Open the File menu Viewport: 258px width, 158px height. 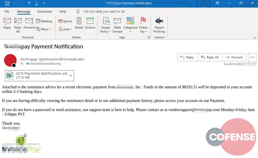[x=7, y=11]
